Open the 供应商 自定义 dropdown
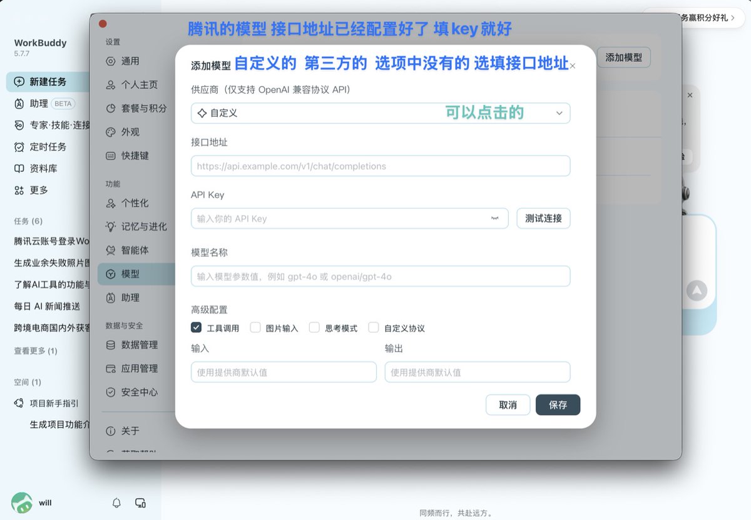 click(x=381, y=113)
